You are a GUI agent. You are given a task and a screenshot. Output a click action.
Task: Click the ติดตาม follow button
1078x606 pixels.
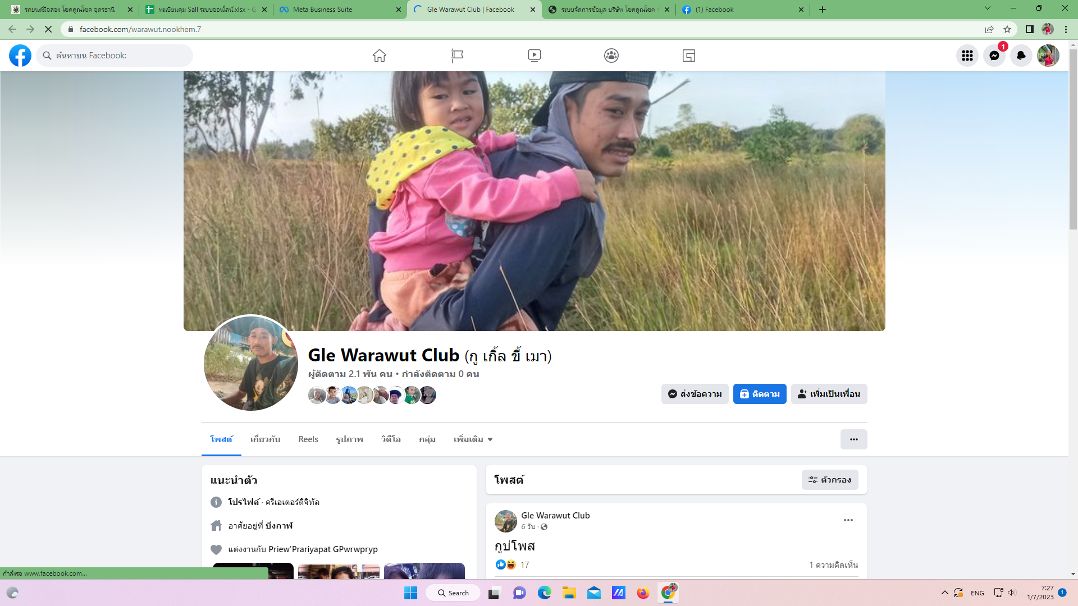[759, 394]
